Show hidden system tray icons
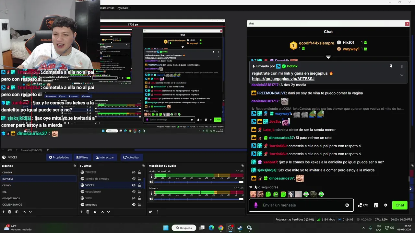 click(363, 228)
